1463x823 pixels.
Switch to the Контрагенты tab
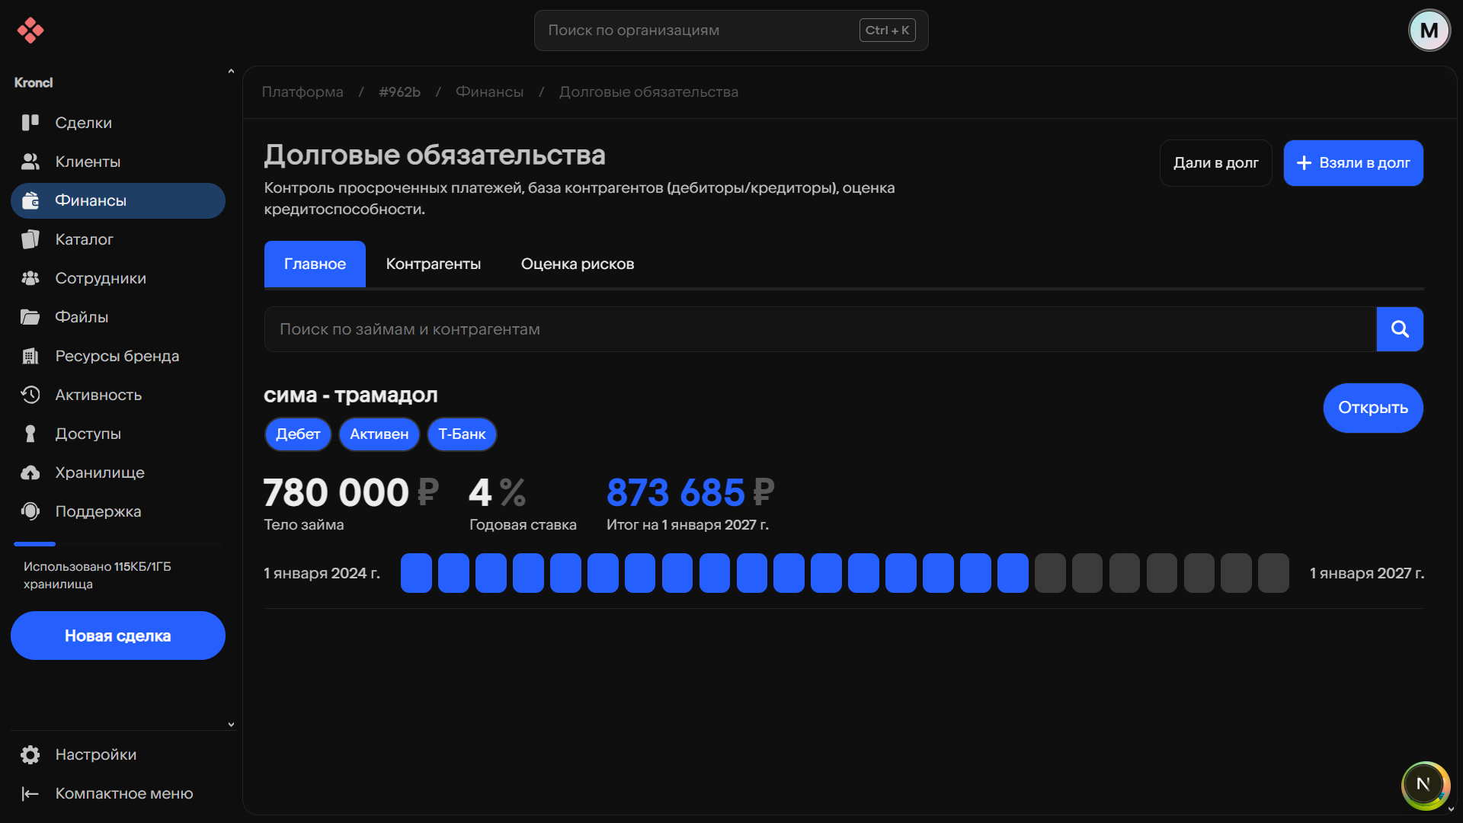pyautogui.click(x=433, y=264)
